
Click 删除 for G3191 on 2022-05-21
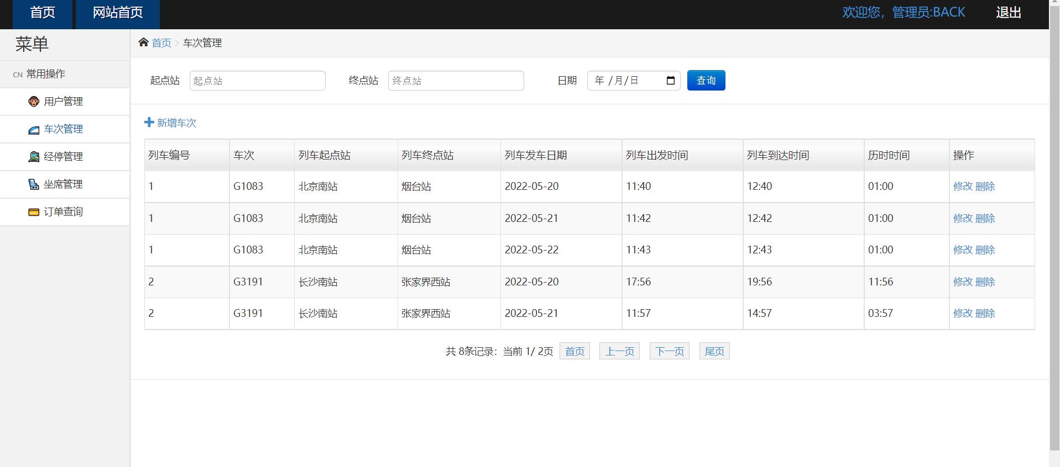coord(985,314)
